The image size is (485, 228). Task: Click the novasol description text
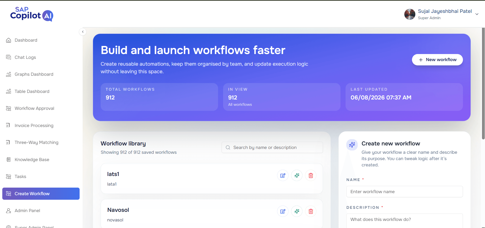pyautogui.click(x=115, y=220)
